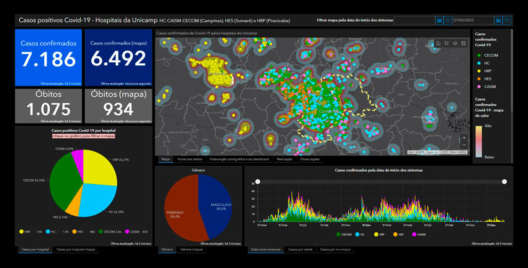Viewport: 528px width, 268px height.
Task: Open time picker for start date
Action: (447, 20)
